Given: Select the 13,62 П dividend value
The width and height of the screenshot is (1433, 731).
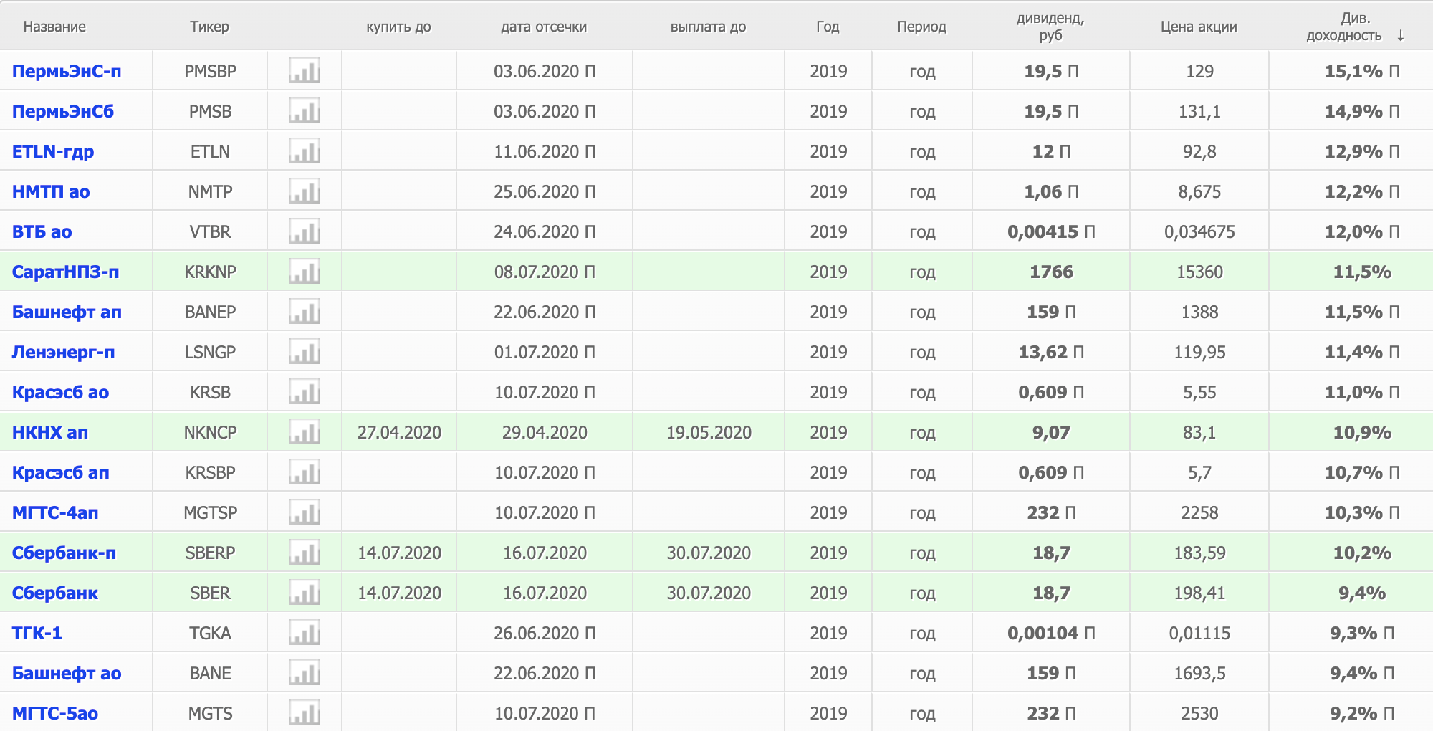Looking at the screenshot, I should [x=1051, y=352].
